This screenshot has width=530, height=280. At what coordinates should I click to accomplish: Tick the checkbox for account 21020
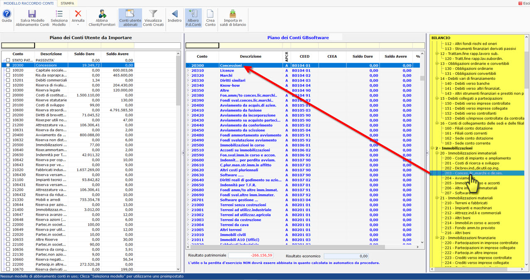tap(8, 170)
